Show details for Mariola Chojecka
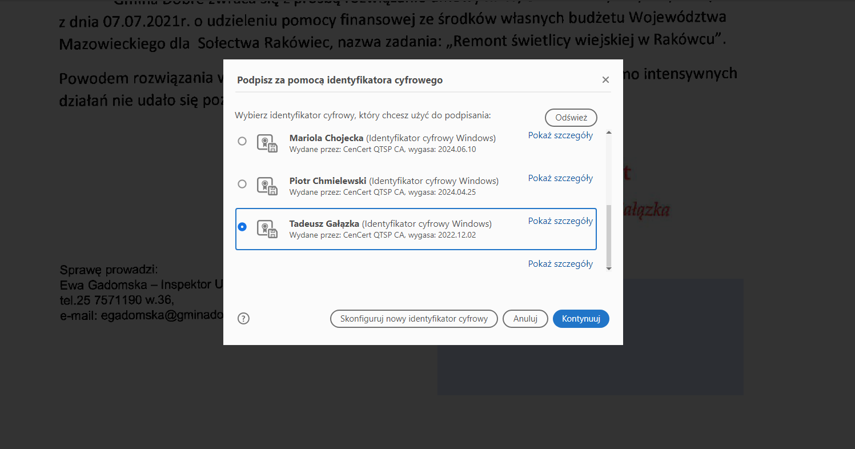The width and height of the screenshot is (855, 449). (560, 135)
